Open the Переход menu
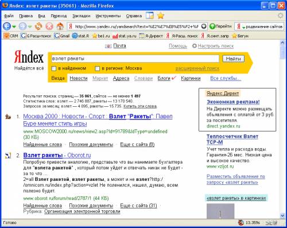The height and width of the screenshot is (228, 287). click(59, 16)
